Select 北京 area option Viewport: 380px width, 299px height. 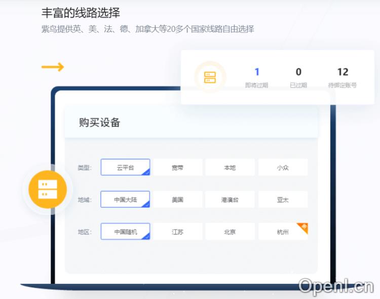click(x=230, y=232)
